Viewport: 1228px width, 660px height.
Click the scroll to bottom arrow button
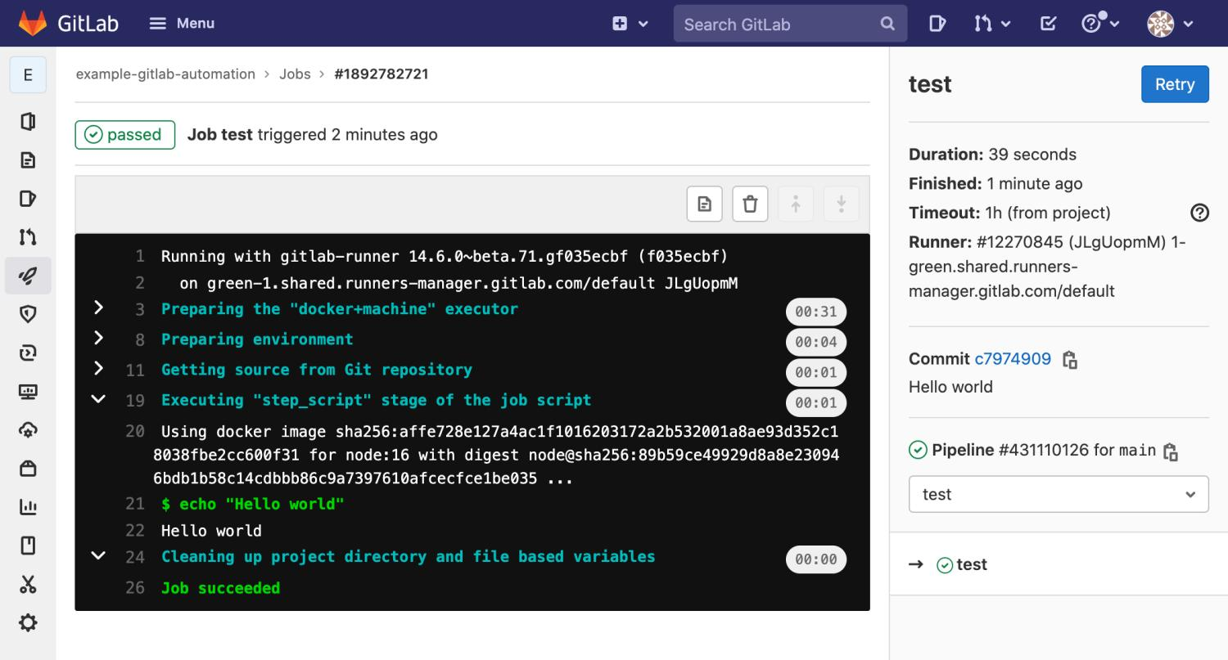(841, 204)
